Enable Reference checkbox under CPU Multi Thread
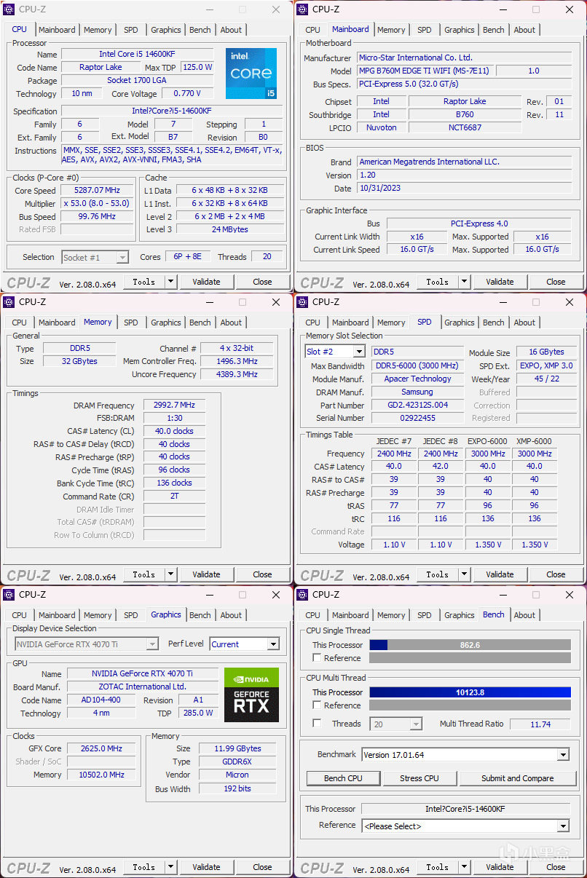Image resolution: width=587 pixels, height=878 pixels. coord(316,705)
